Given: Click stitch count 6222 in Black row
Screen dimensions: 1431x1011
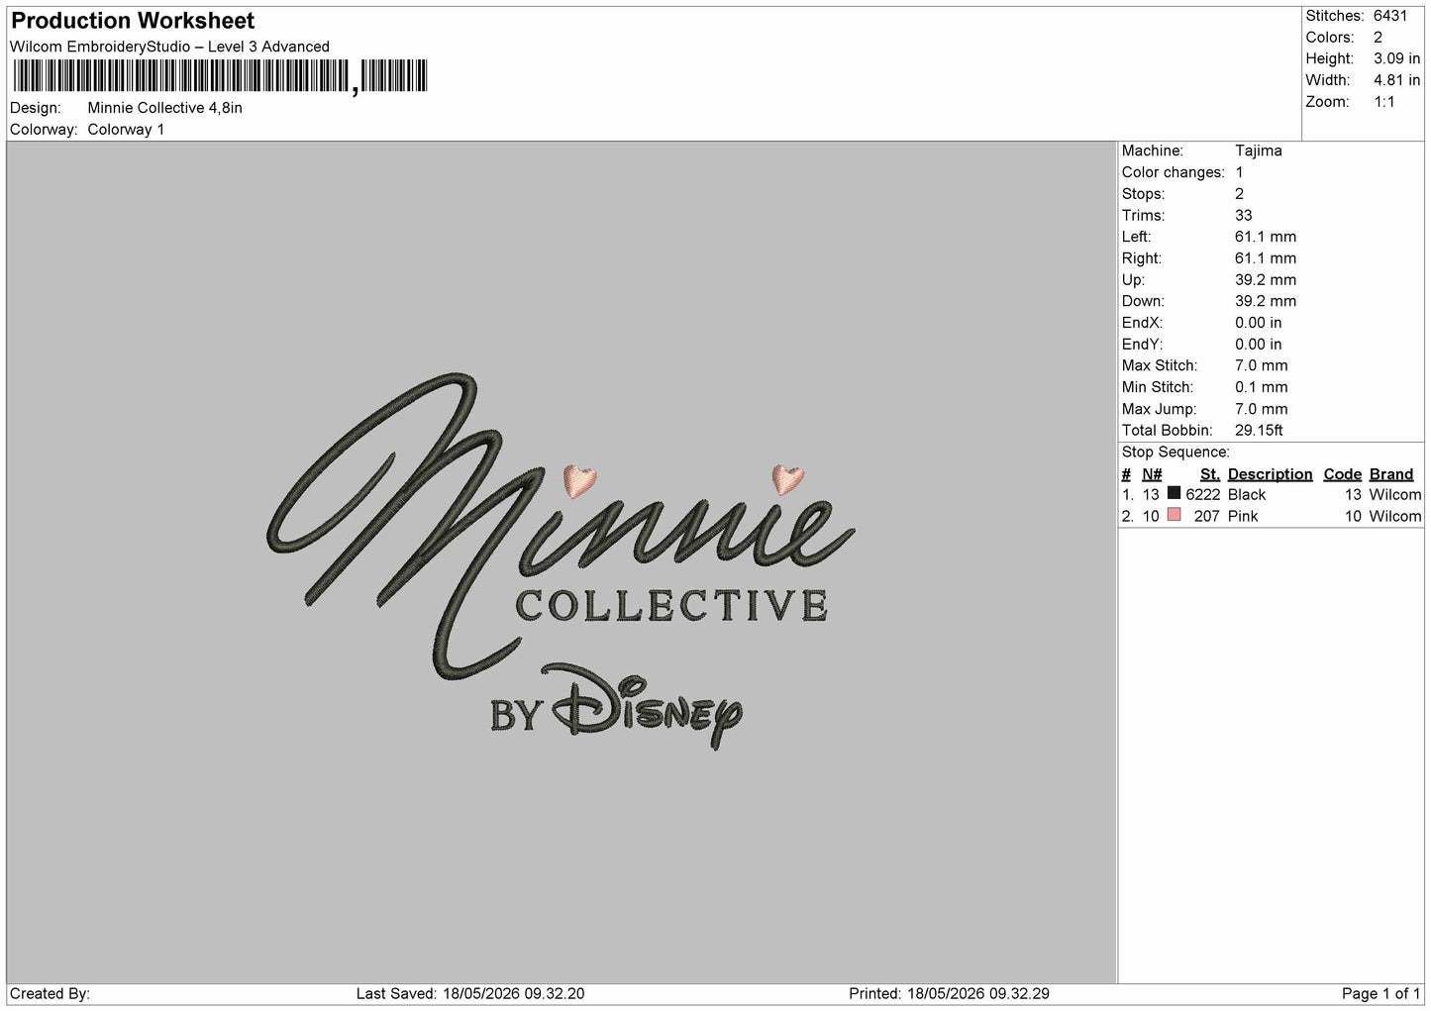Looking at the screenshot, I should (x=1203, y=495).
